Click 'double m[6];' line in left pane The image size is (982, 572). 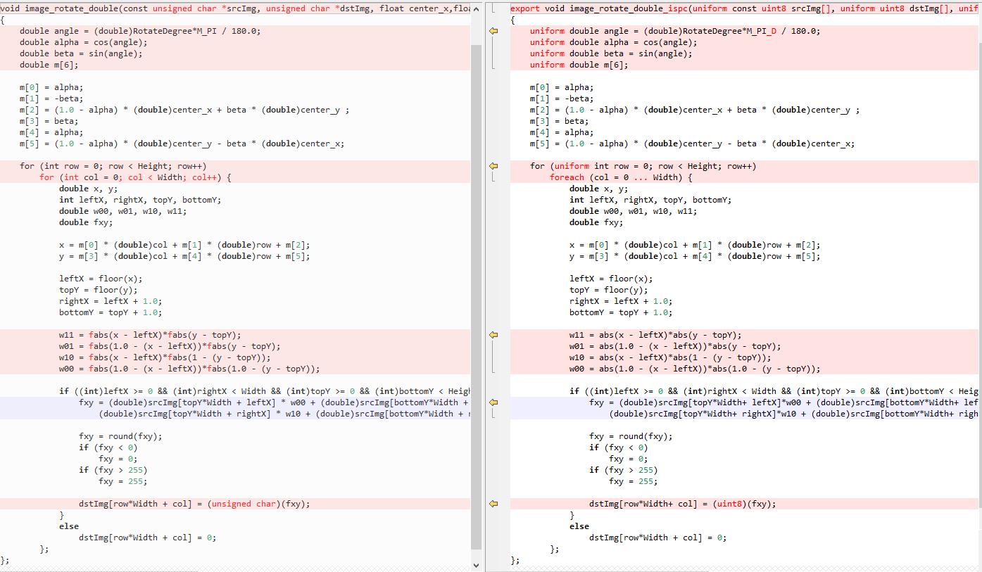49,65
